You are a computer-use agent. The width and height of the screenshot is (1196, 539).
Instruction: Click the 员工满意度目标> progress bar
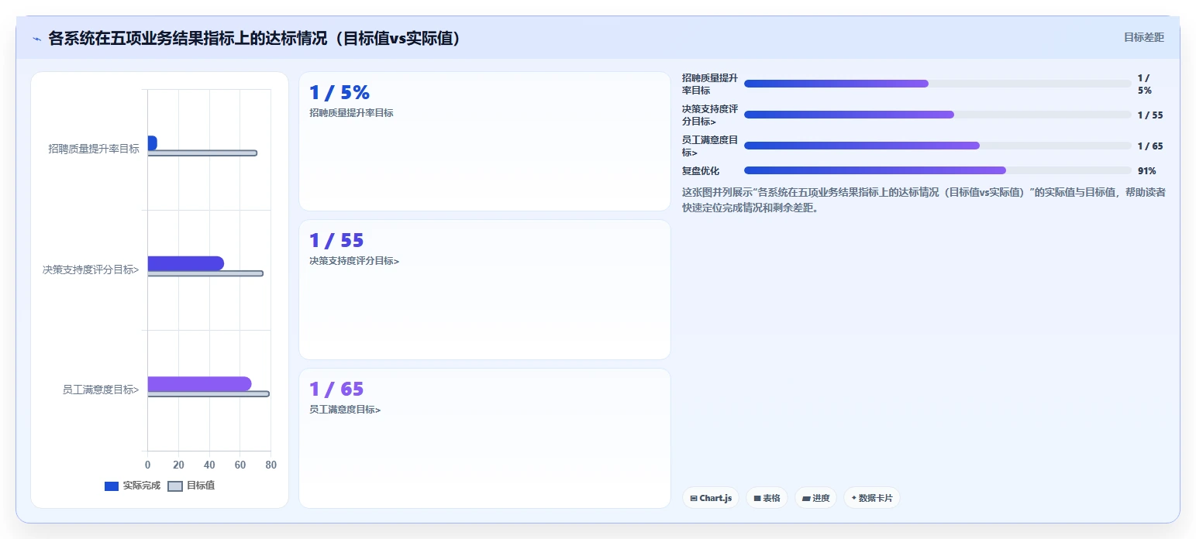(x=938, y=146)
